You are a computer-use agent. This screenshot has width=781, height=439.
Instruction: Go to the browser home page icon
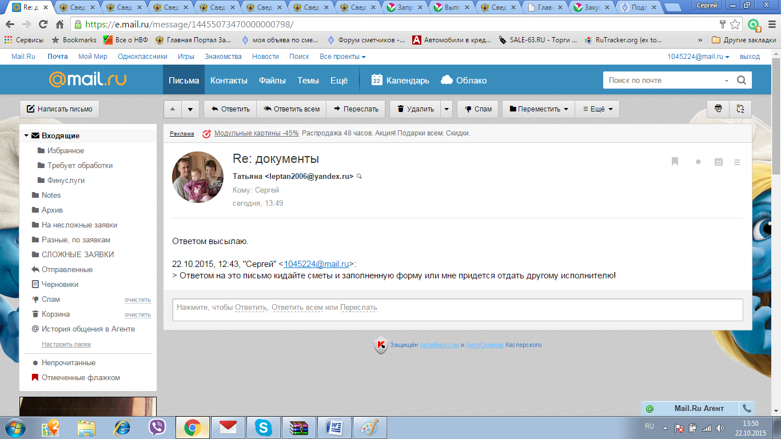coord(59,25)
